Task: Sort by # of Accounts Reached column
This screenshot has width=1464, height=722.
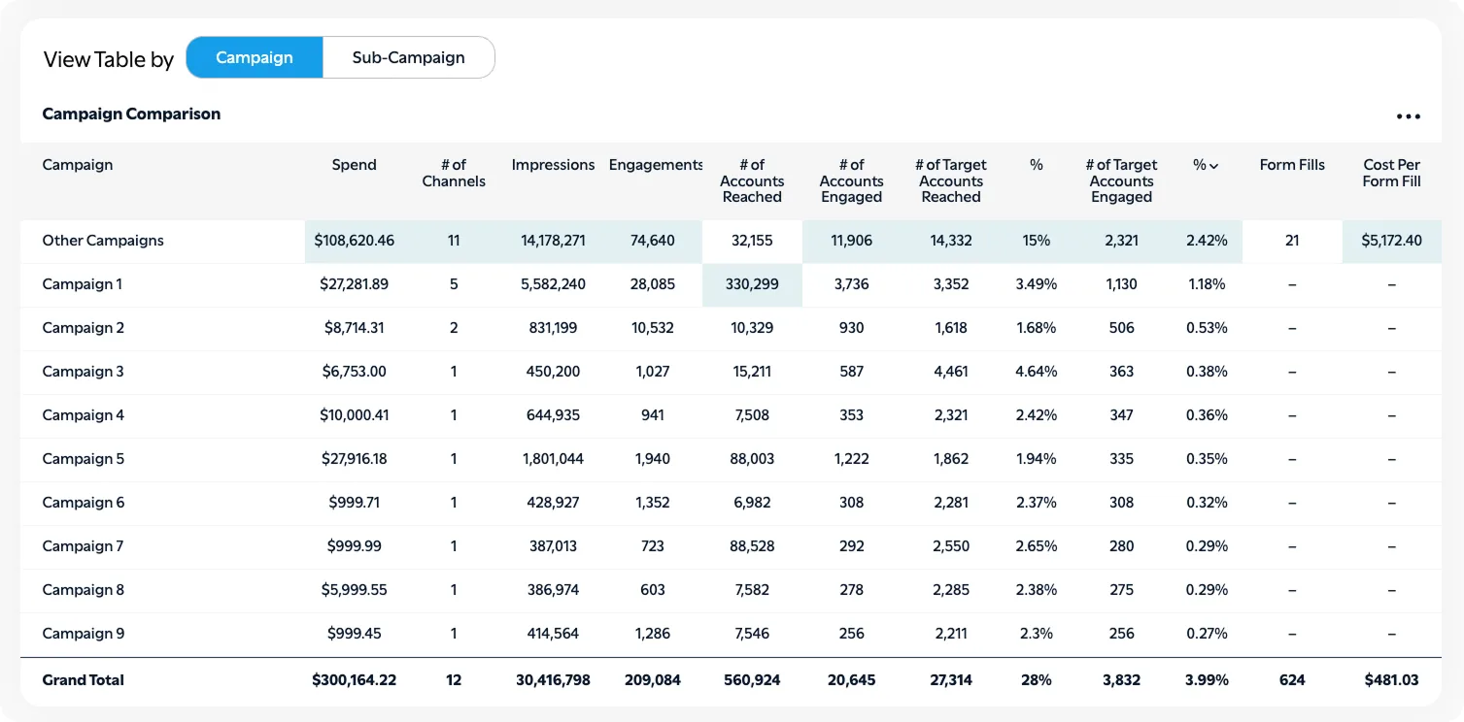Action: click(752, 180)
